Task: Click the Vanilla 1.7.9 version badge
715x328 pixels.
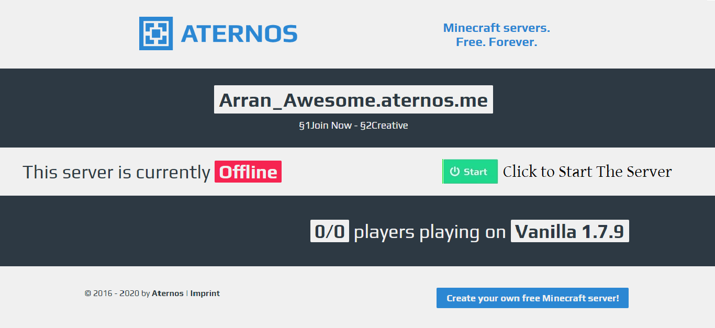Action: point(570,231)
